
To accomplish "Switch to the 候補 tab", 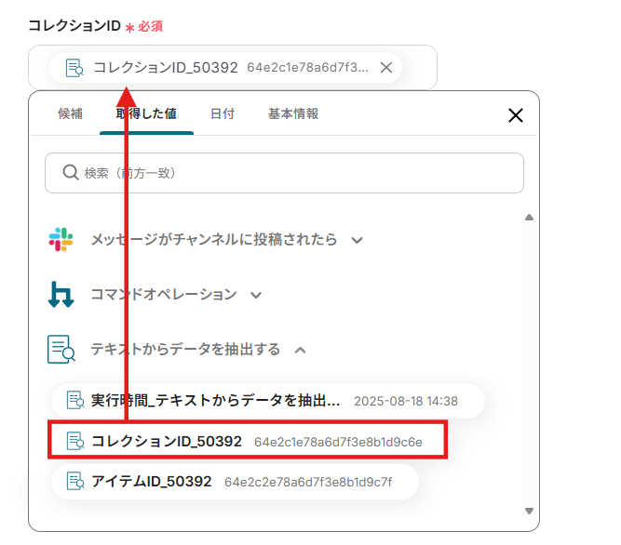I will point(70,113).
